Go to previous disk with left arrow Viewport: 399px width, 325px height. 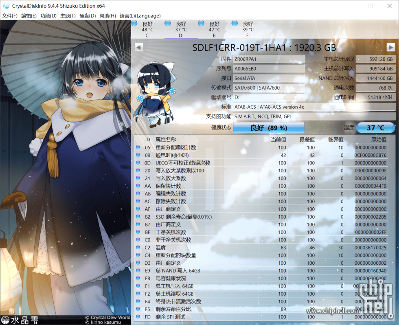tap(139, 47)
